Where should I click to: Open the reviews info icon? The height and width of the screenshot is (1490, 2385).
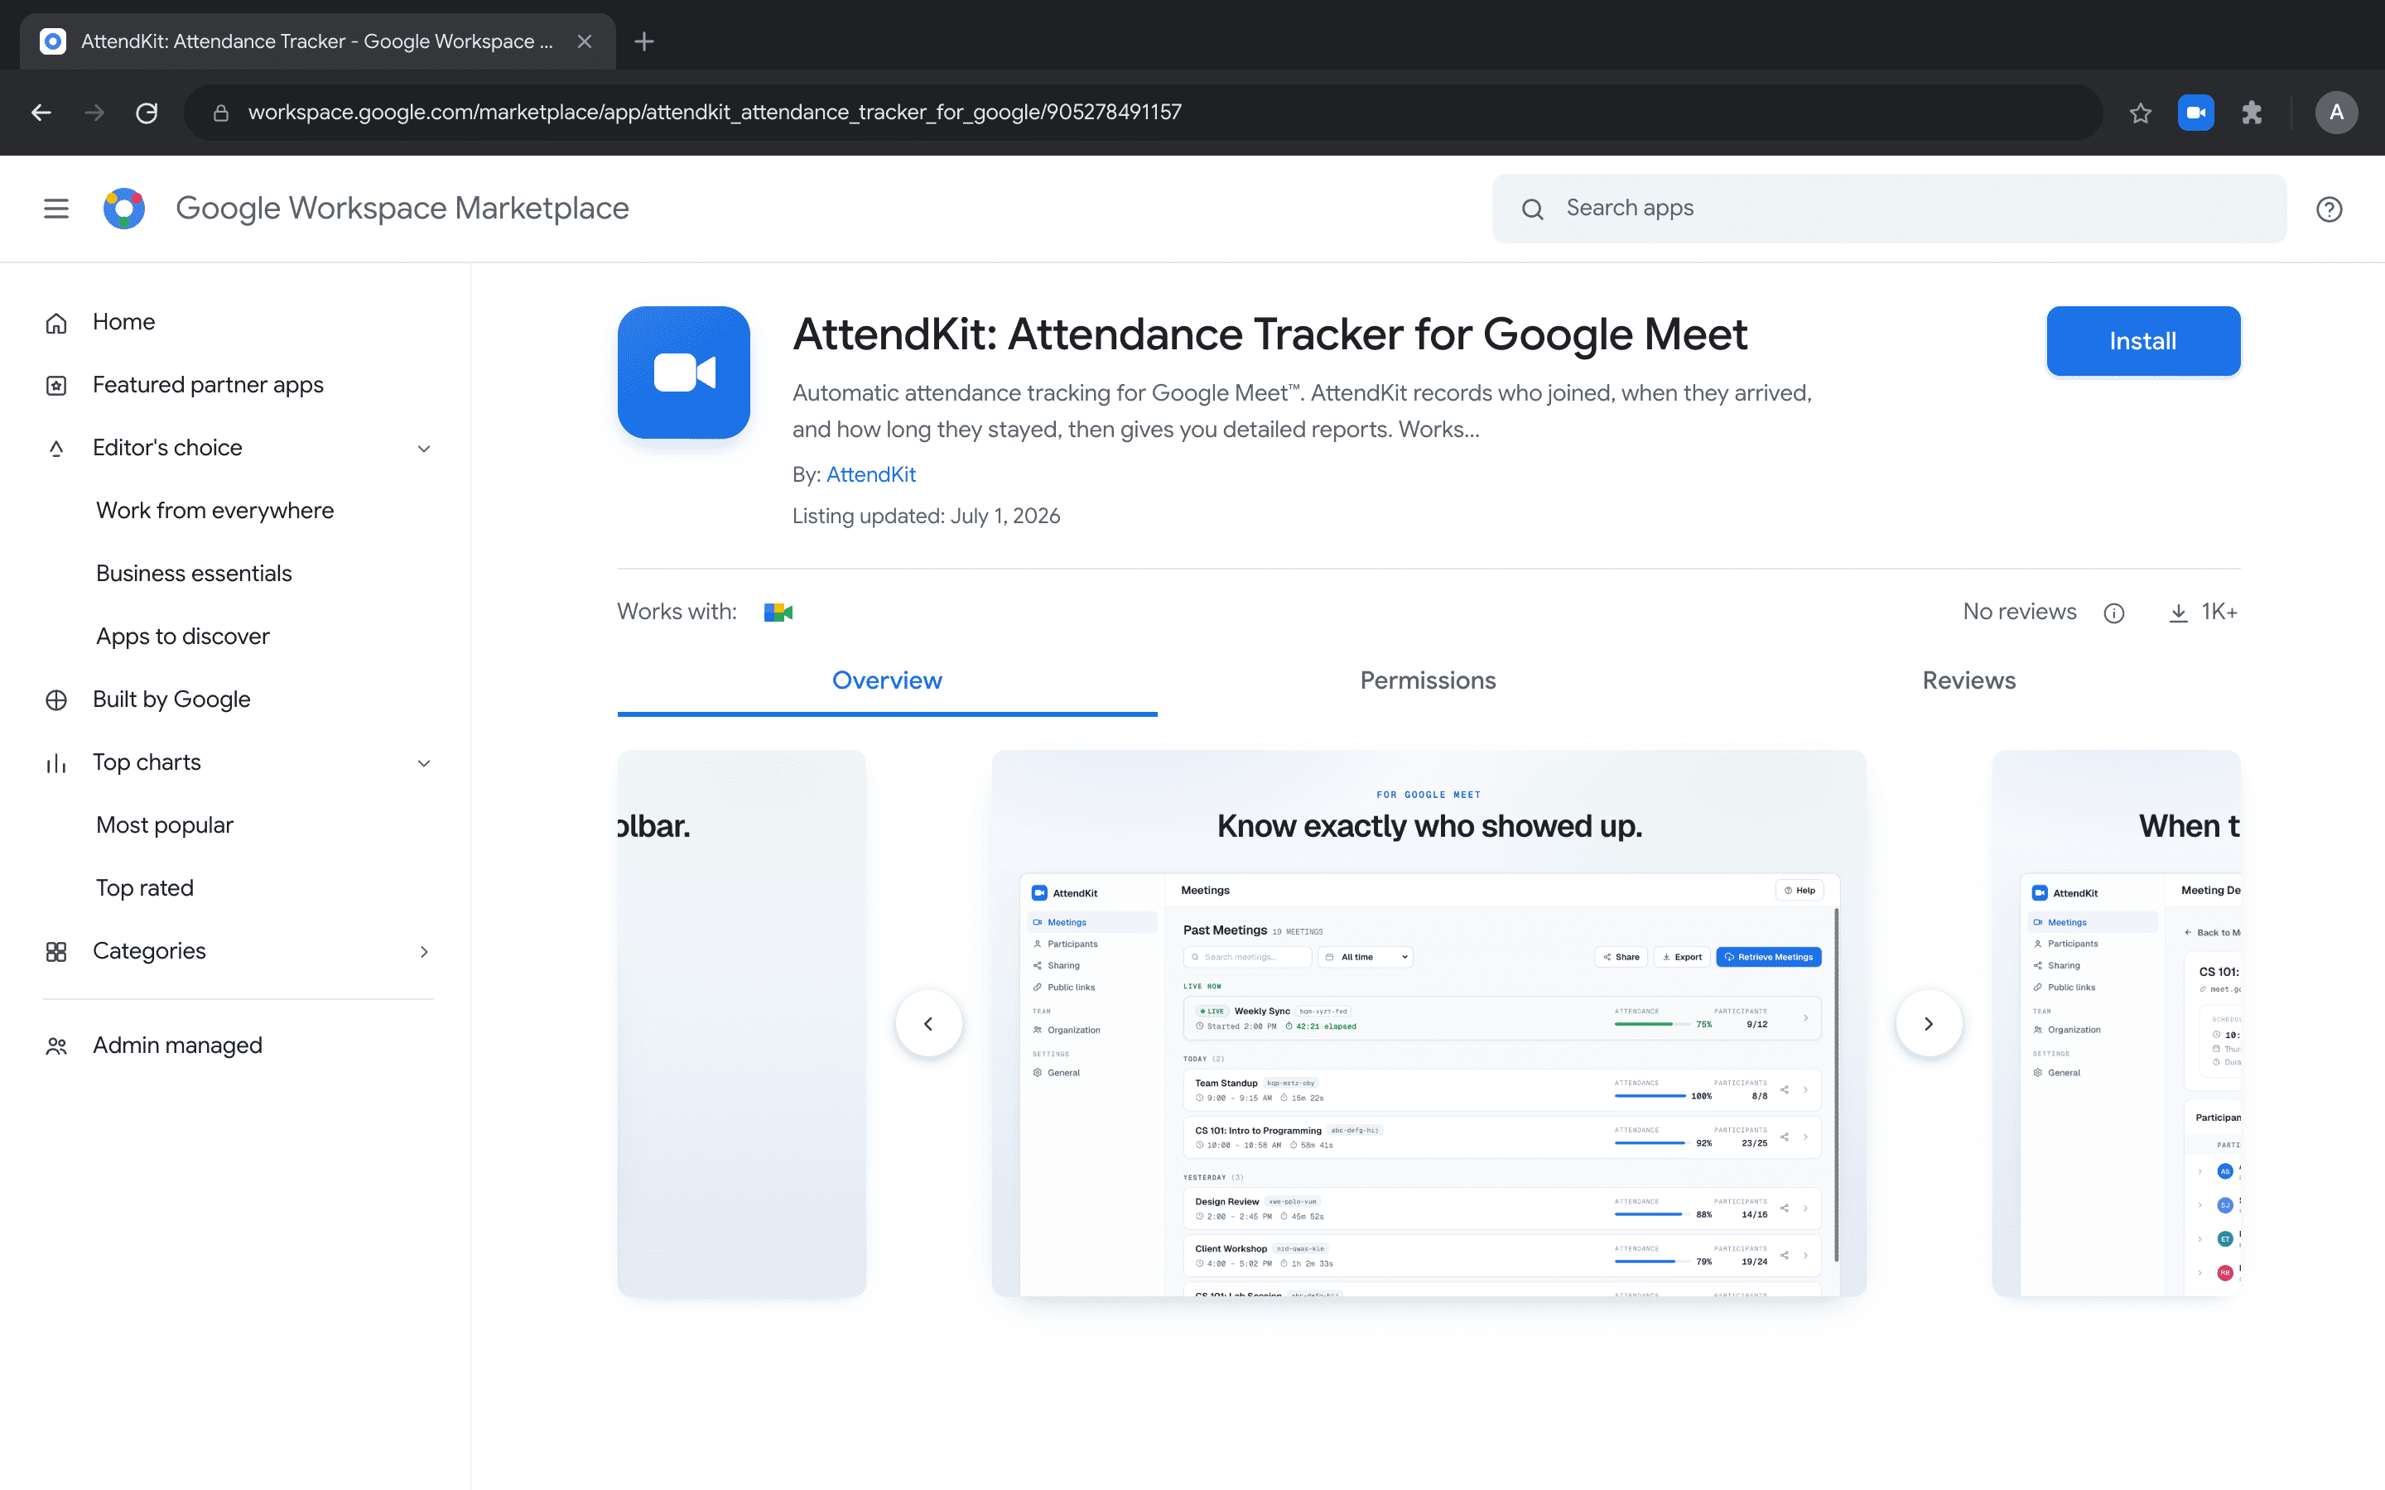click(2113, 613)
